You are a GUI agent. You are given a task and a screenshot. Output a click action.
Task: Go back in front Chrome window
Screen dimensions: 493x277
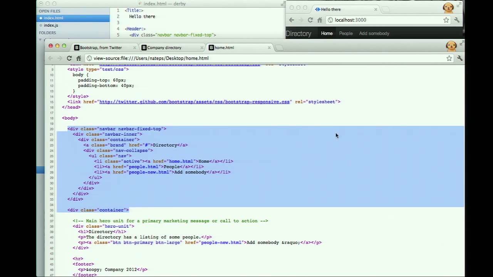[50, 58]
